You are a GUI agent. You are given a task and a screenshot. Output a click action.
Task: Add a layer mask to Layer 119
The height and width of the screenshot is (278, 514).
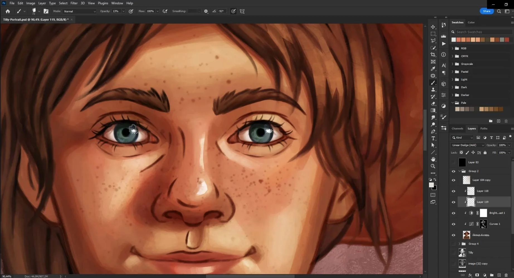[x=477, y=275]
